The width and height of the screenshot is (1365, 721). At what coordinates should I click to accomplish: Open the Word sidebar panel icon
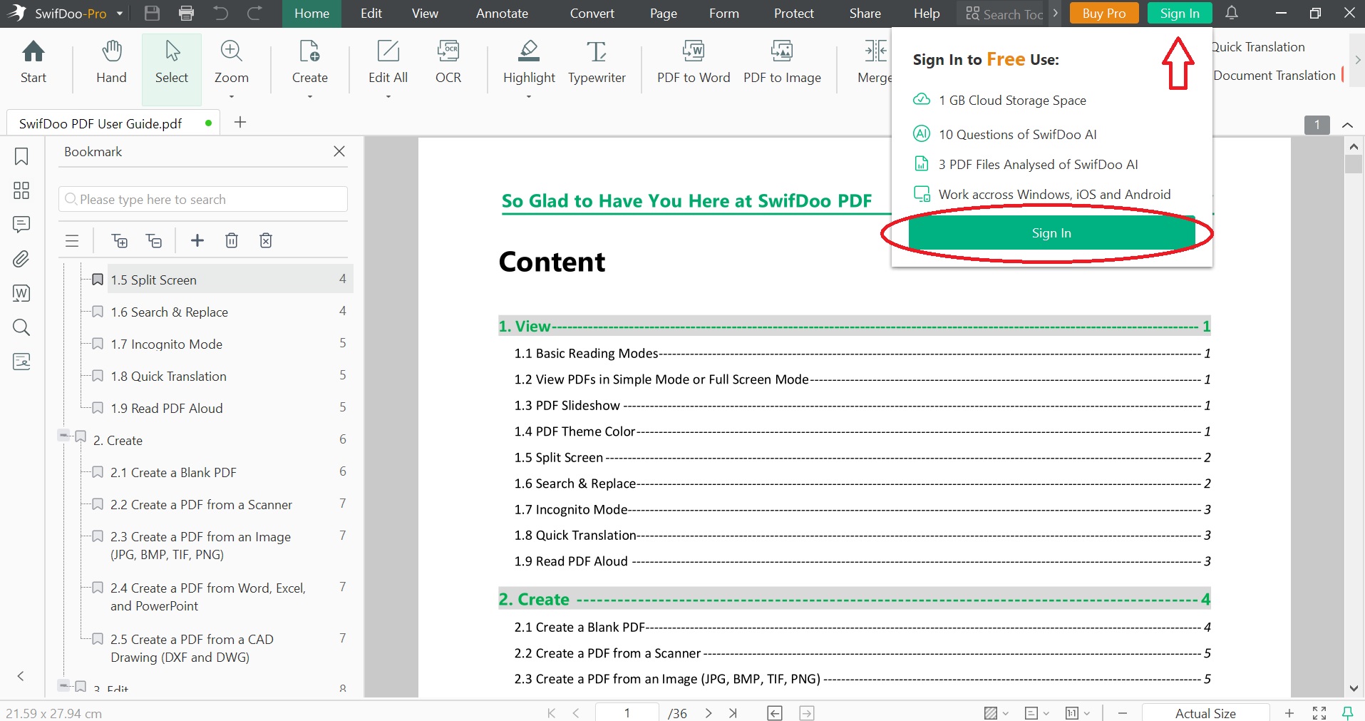click(21, 293)
